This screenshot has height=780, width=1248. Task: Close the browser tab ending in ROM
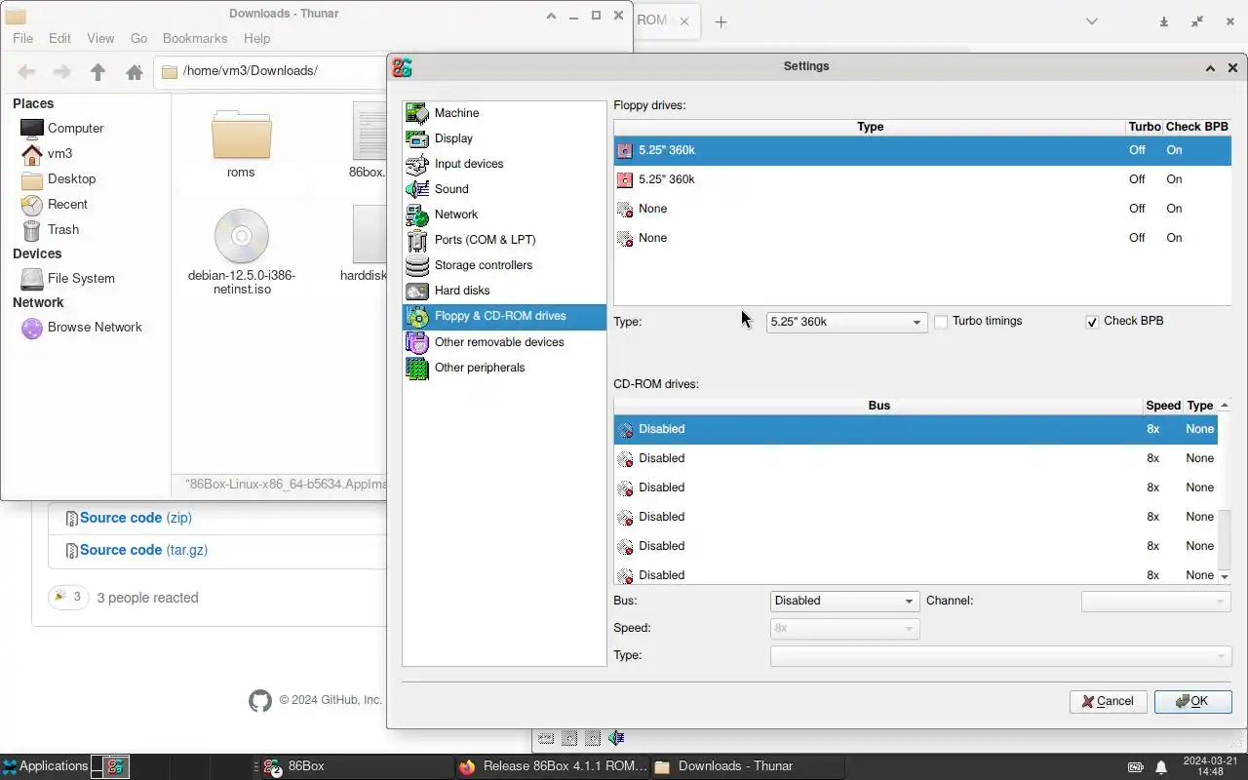point(683,21)
